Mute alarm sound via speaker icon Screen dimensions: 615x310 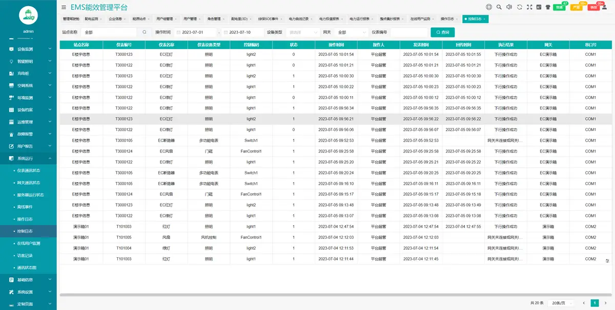coord(509,7)
